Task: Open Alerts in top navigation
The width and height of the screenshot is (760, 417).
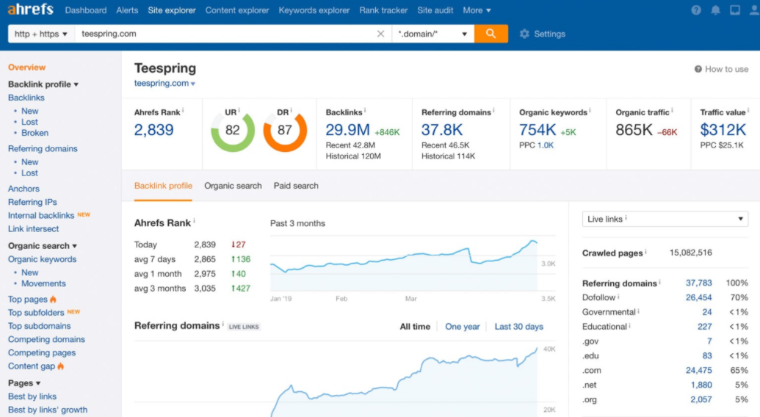Action: tap(127, 10)
